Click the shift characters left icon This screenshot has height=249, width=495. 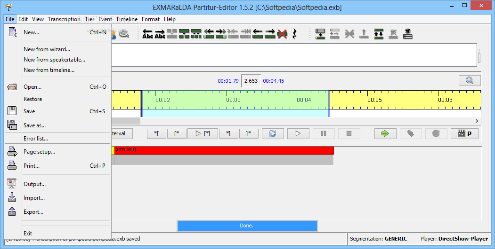(x=147, y=34)
